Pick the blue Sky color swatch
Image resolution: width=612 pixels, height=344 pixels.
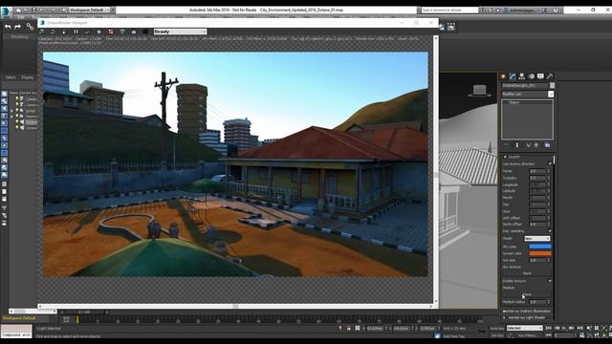539,247
